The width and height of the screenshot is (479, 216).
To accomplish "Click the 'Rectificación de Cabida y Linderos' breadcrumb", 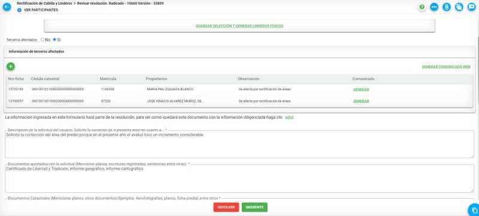I will pyautogui.click(x=44, y=4).
